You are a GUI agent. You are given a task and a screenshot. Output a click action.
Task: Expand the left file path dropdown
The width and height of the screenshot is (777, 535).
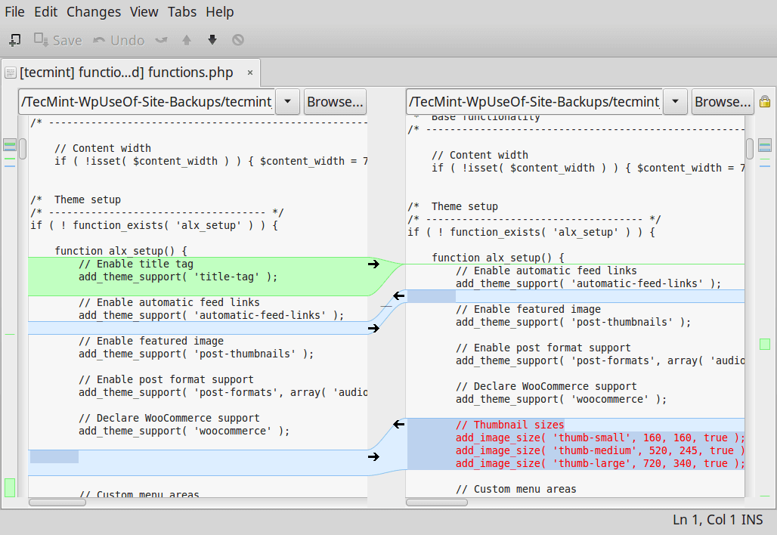[x=288, y=102]
